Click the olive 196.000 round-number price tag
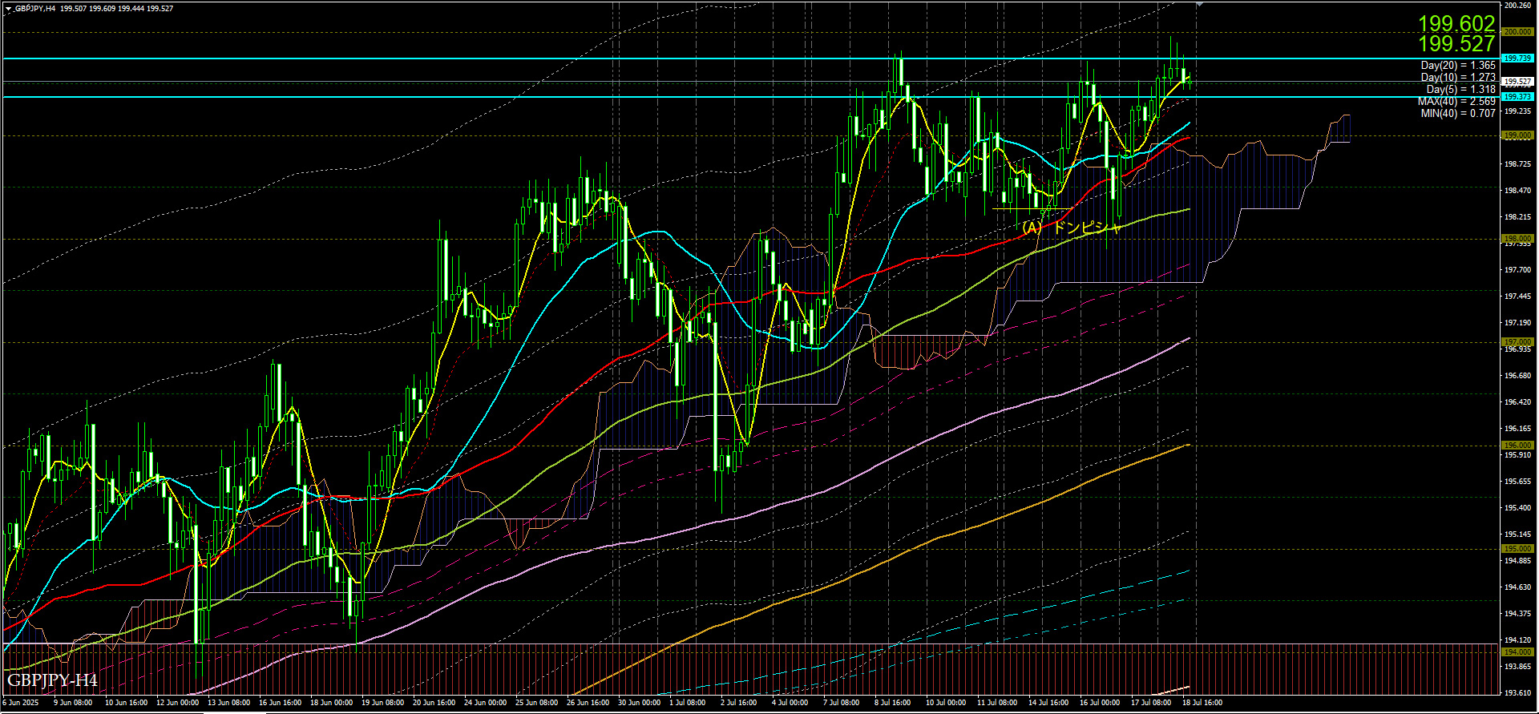The width and height of the screenshot is (1539, 714). pyautogui.click(x=1517, y=446)
